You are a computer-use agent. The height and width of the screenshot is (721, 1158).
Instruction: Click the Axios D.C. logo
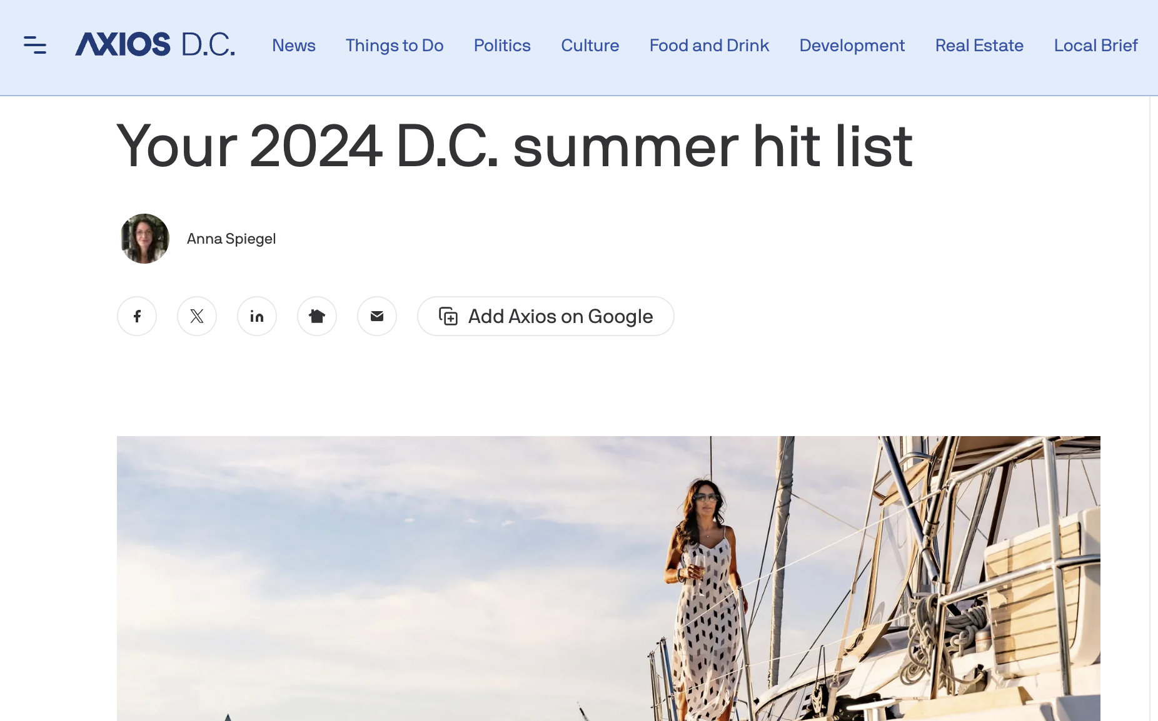[154, 45]
